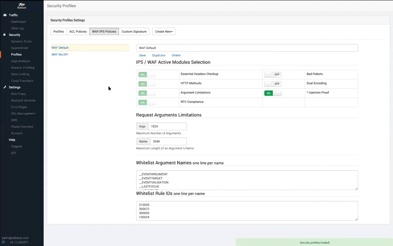Screen dimensions: 393x246
Task: Click the Save link
Action: 142,55
